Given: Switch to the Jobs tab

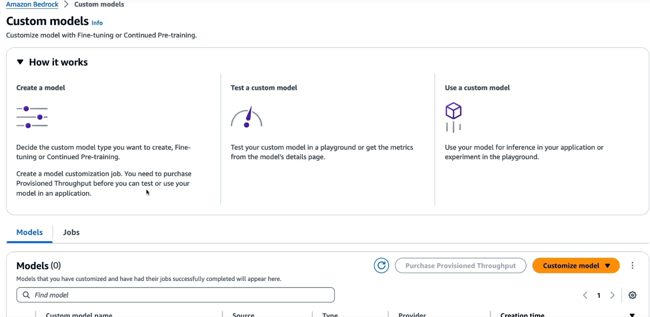Looking at the screenshot, I should tap(71, 232).
